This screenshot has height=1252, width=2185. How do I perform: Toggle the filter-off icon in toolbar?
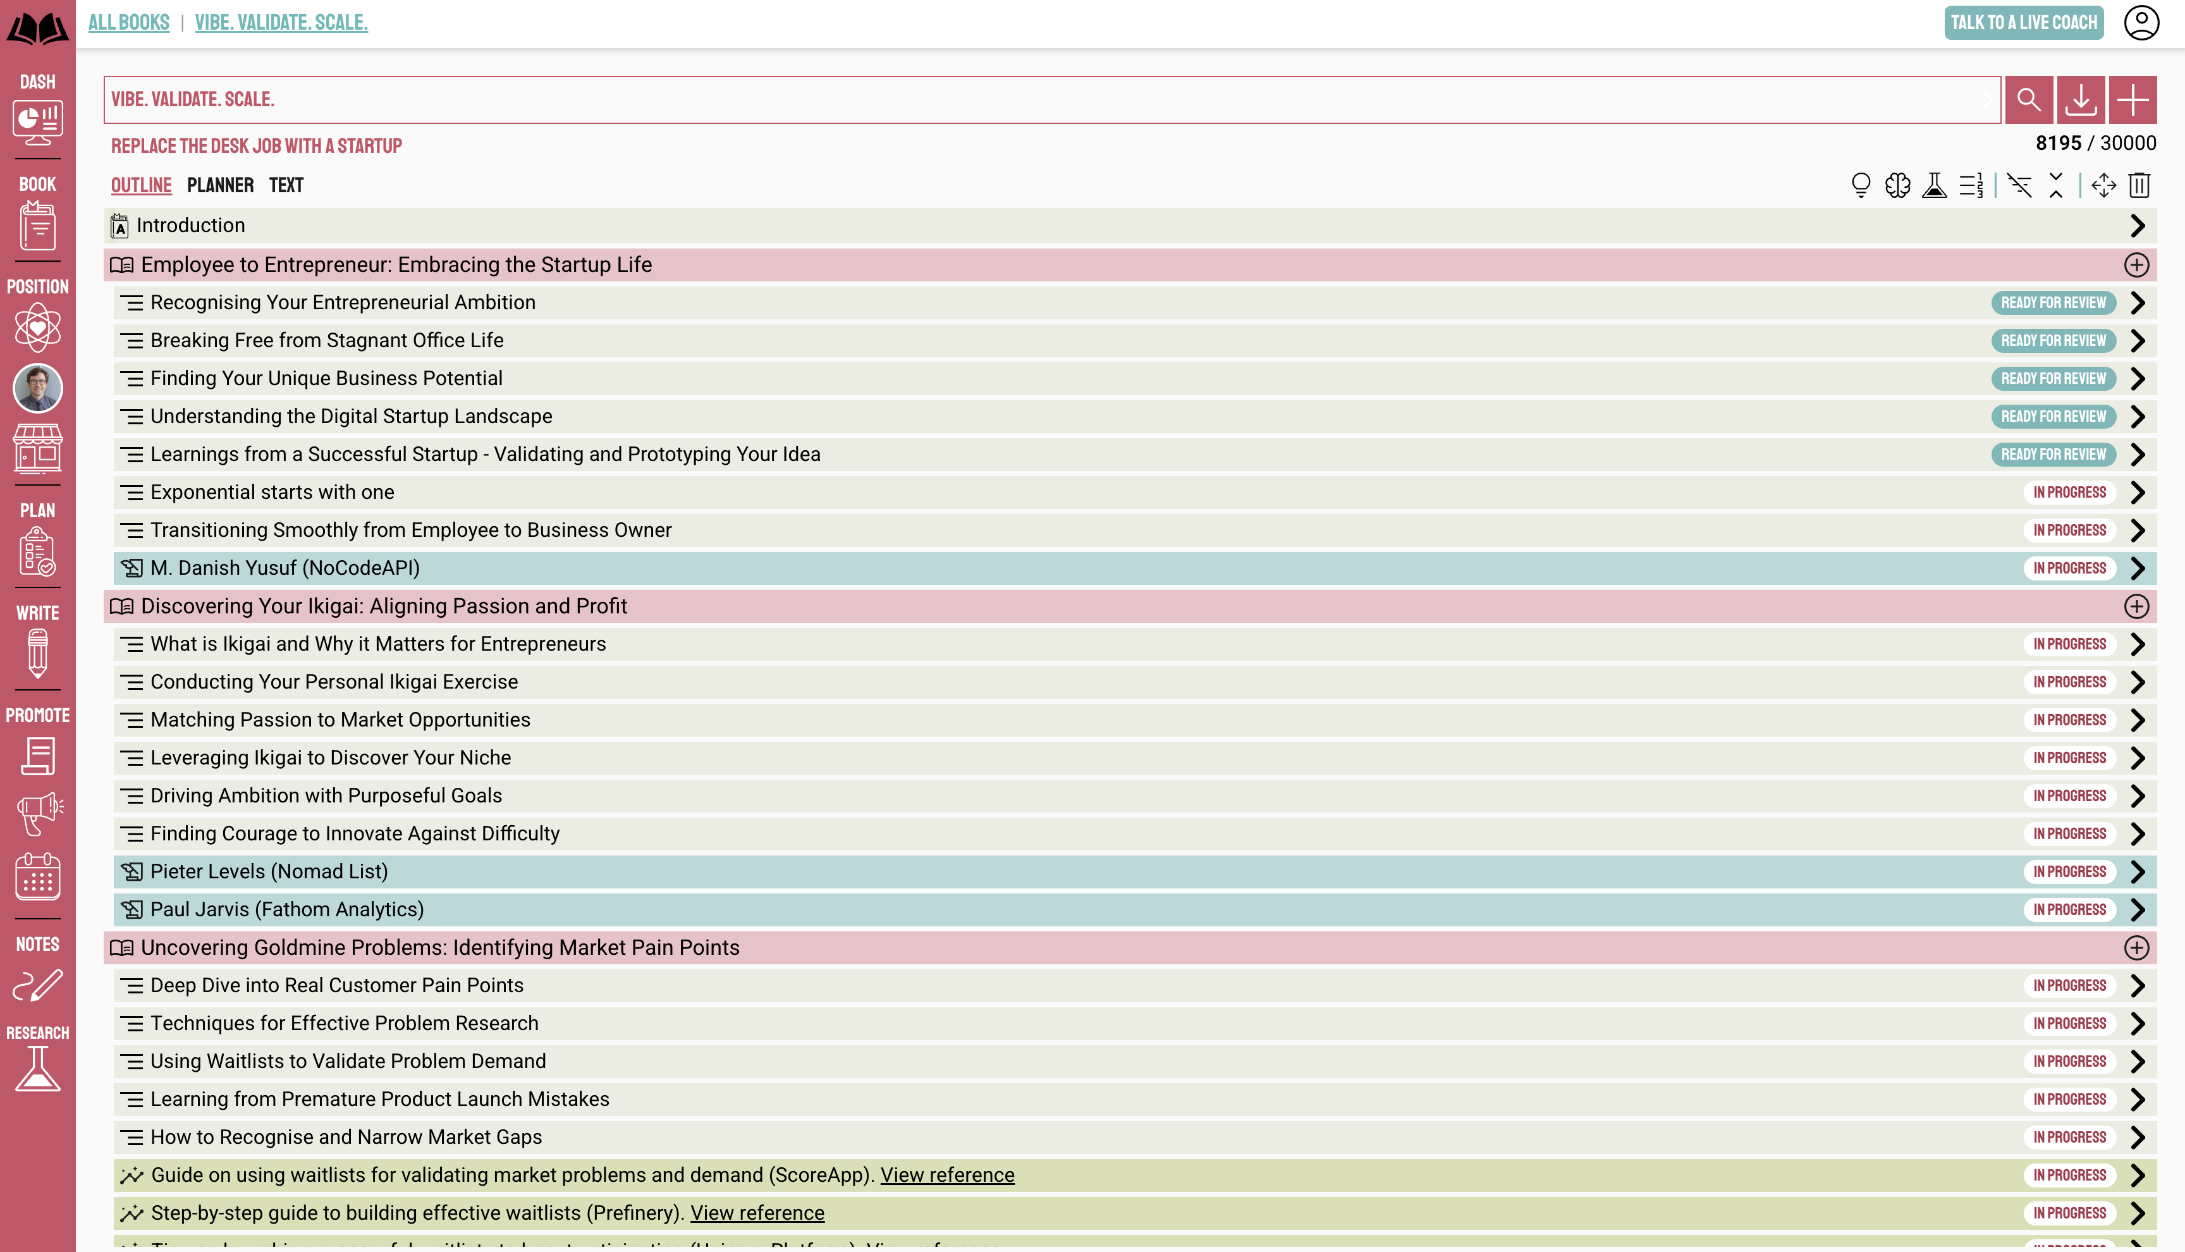pyautogui.click(x=2019, y=185)
